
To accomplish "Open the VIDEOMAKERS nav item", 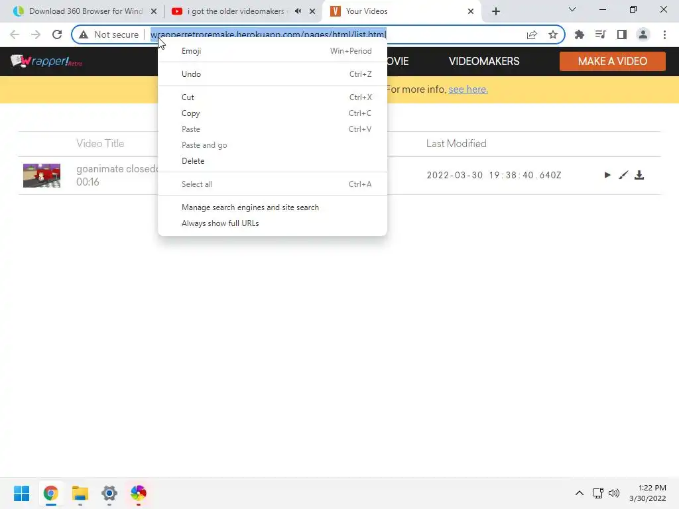I will 483,61.
